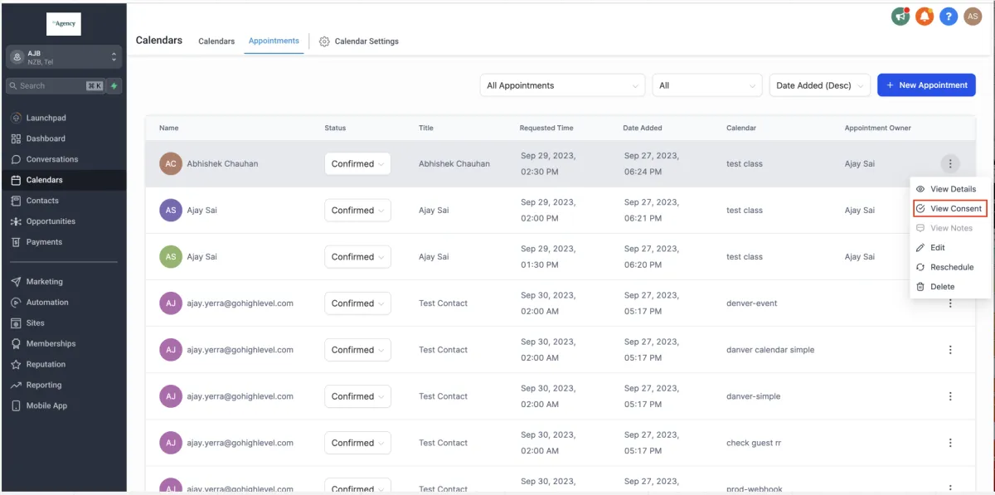Open three-dot menu for denver-event appointment
995x495 pixels.
(950, 303)
